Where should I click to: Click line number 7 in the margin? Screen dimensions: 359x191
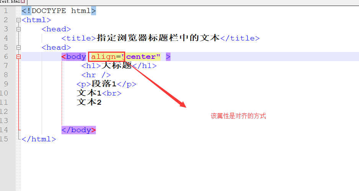coord(6,66)
